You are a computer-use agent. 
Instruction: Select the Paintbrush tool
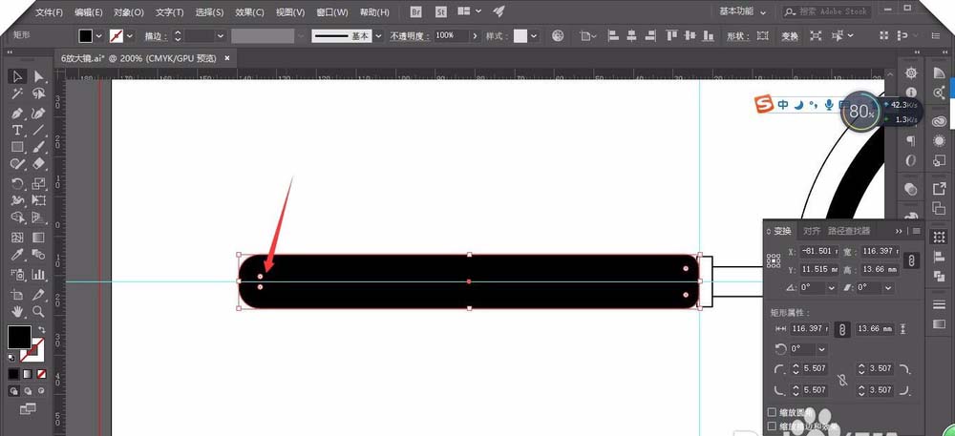click(38, 147)
